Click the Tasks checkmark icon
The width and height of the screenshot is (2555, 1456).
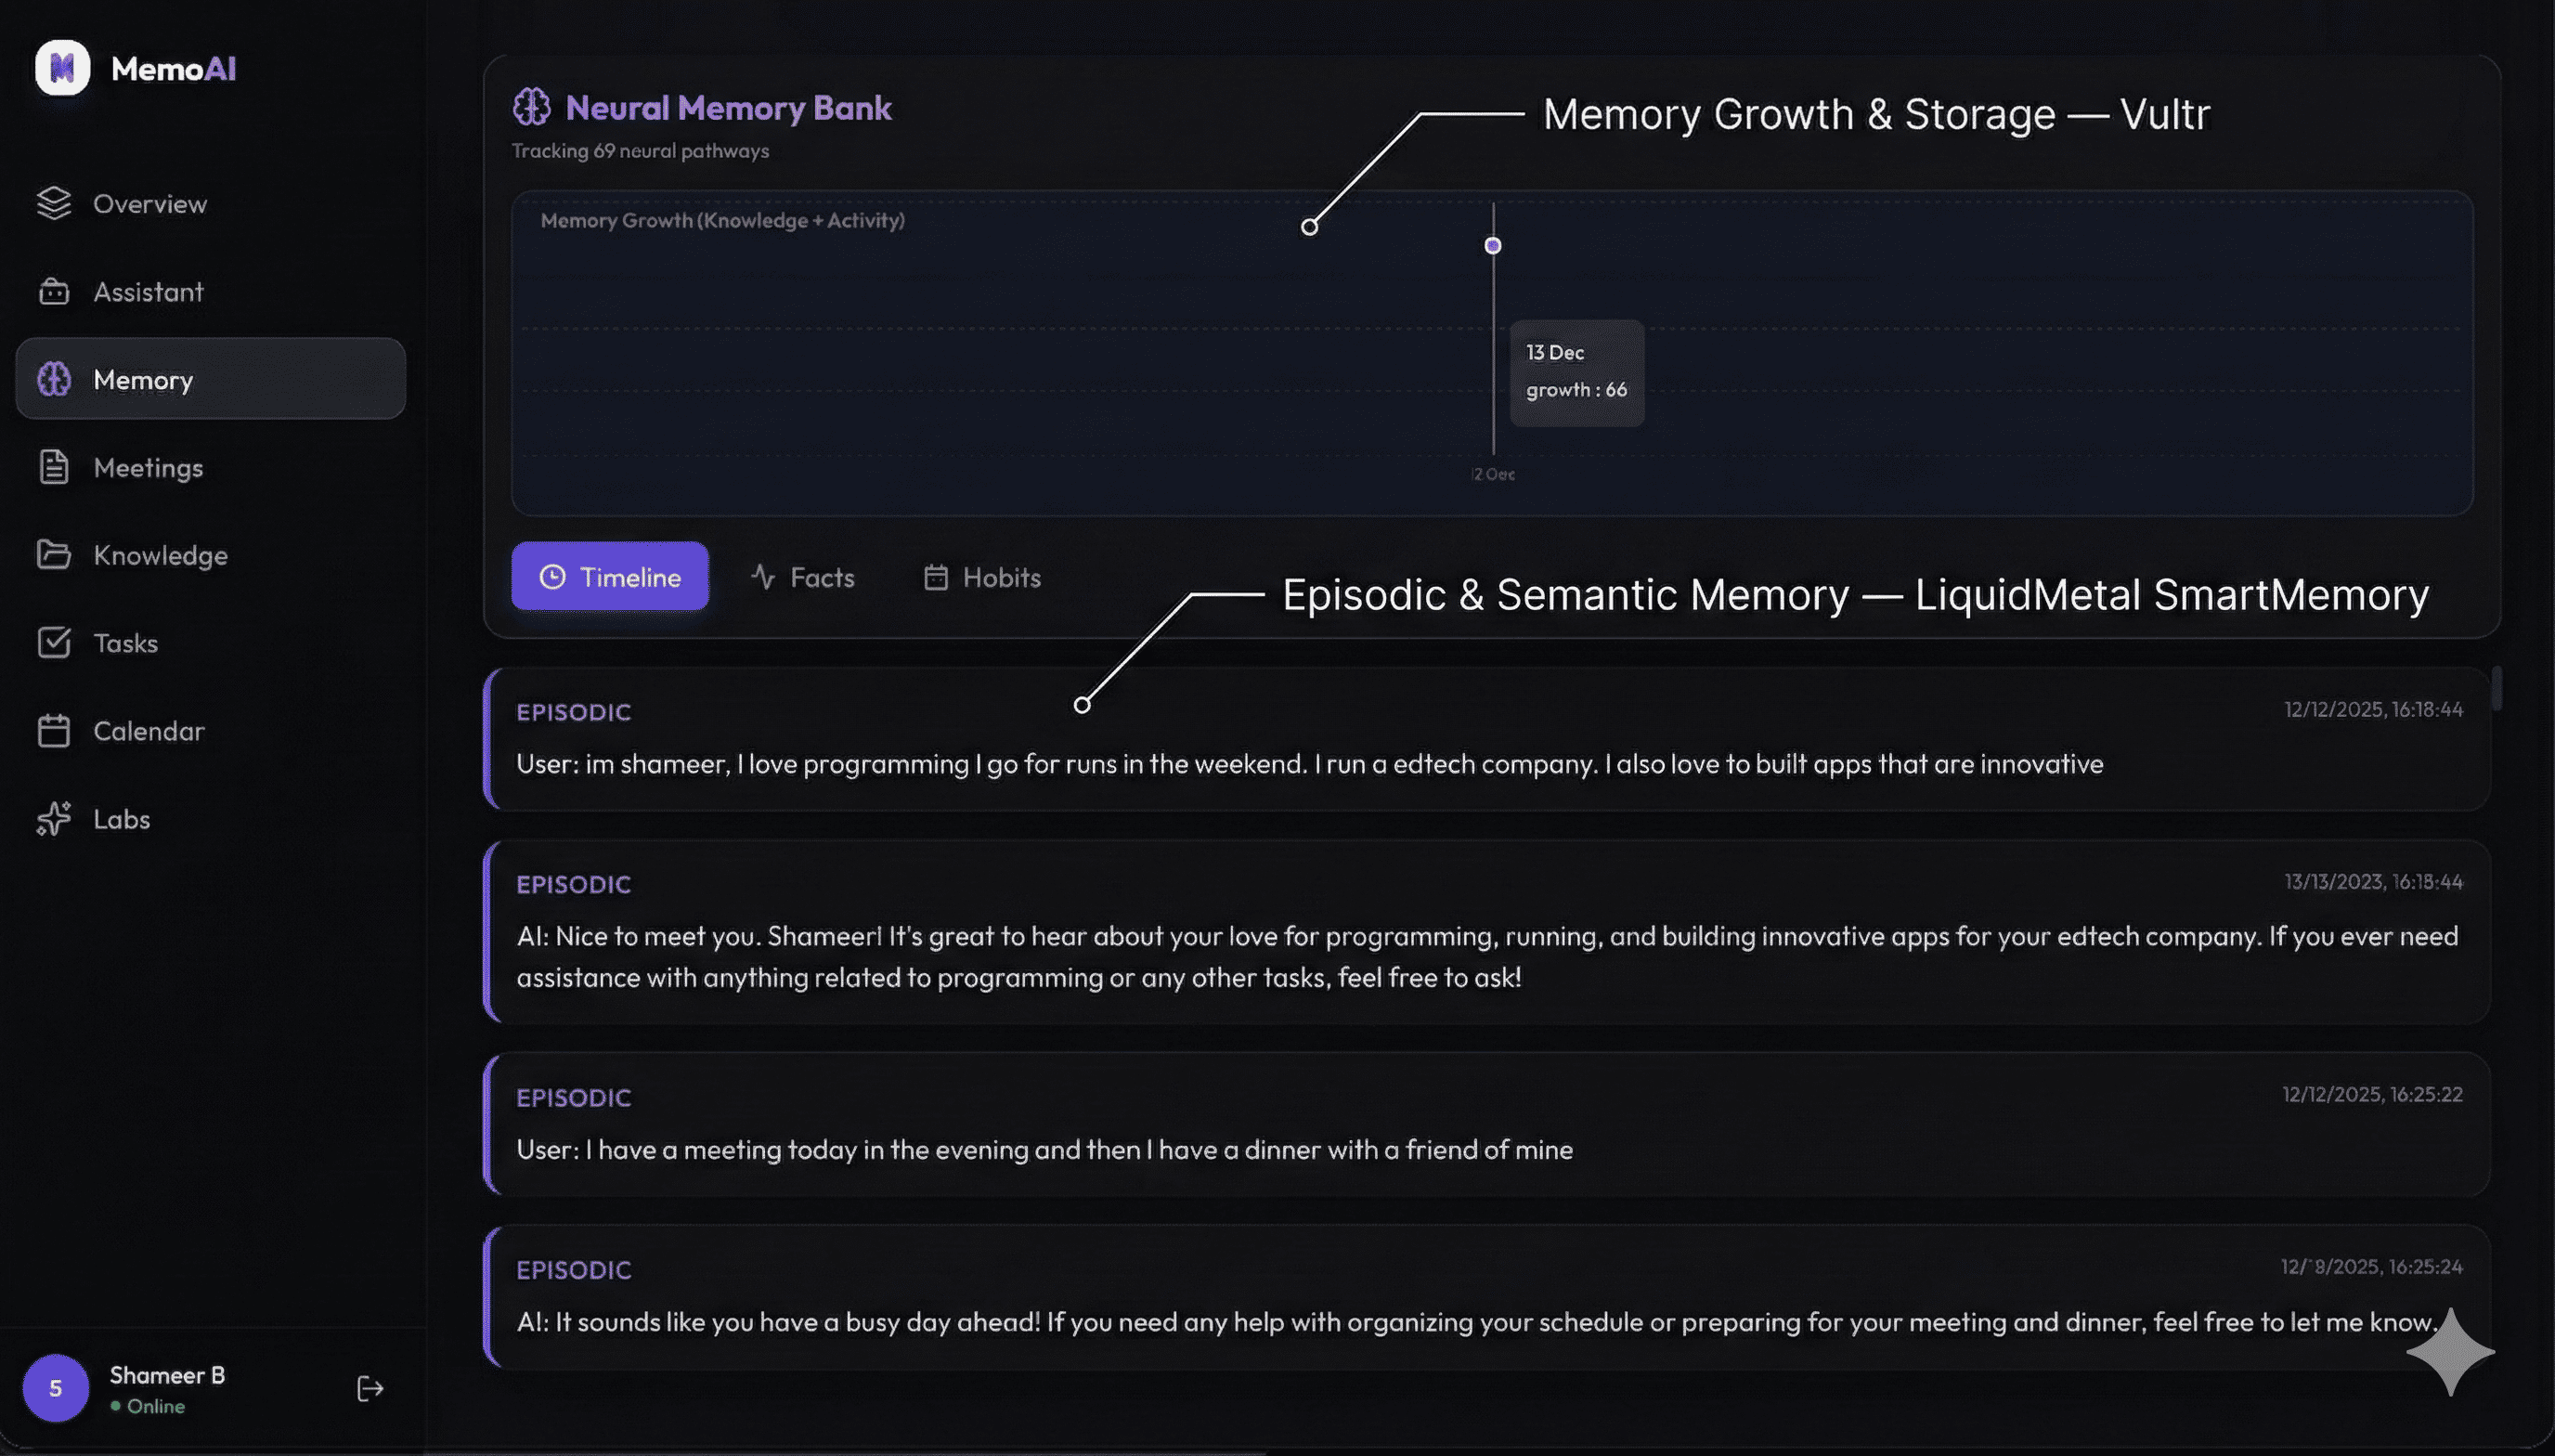point(54,643)
